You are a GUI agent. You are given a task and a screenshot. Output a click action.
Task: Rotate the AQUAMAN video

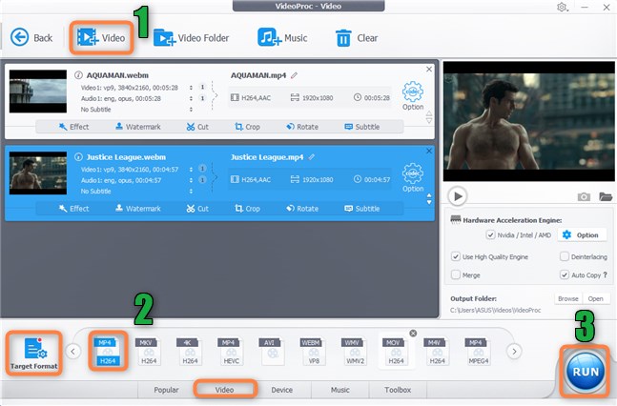tap(302, 127)
